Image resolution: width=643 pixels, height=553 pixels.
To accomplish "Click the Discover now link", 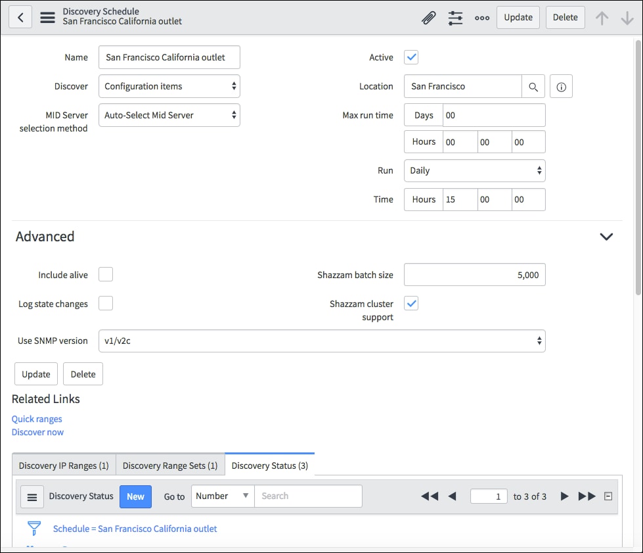I will click(37, 432).
